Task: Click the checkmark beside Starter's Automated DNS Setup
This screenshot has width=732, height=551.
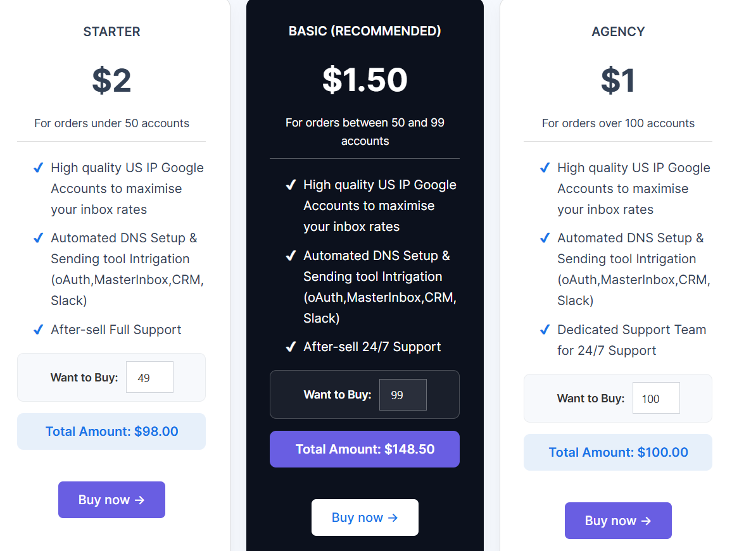Action: pyautogui.click(x=38, y=238)
